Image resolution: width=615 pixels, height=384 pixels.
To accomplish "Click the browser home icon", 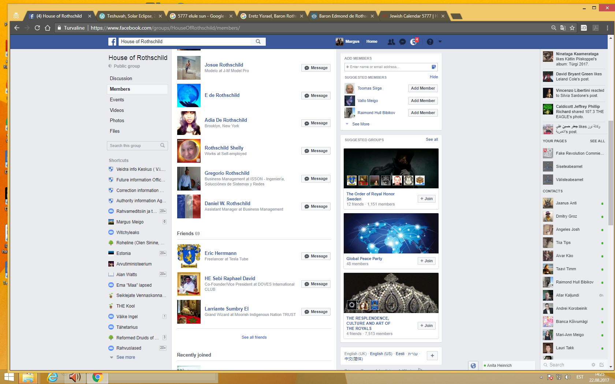I will (48, 28).
